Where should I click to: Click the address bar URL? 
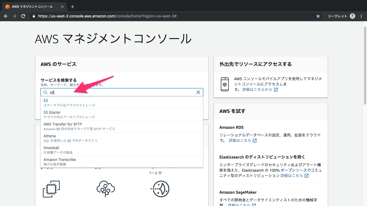(107, 16)
